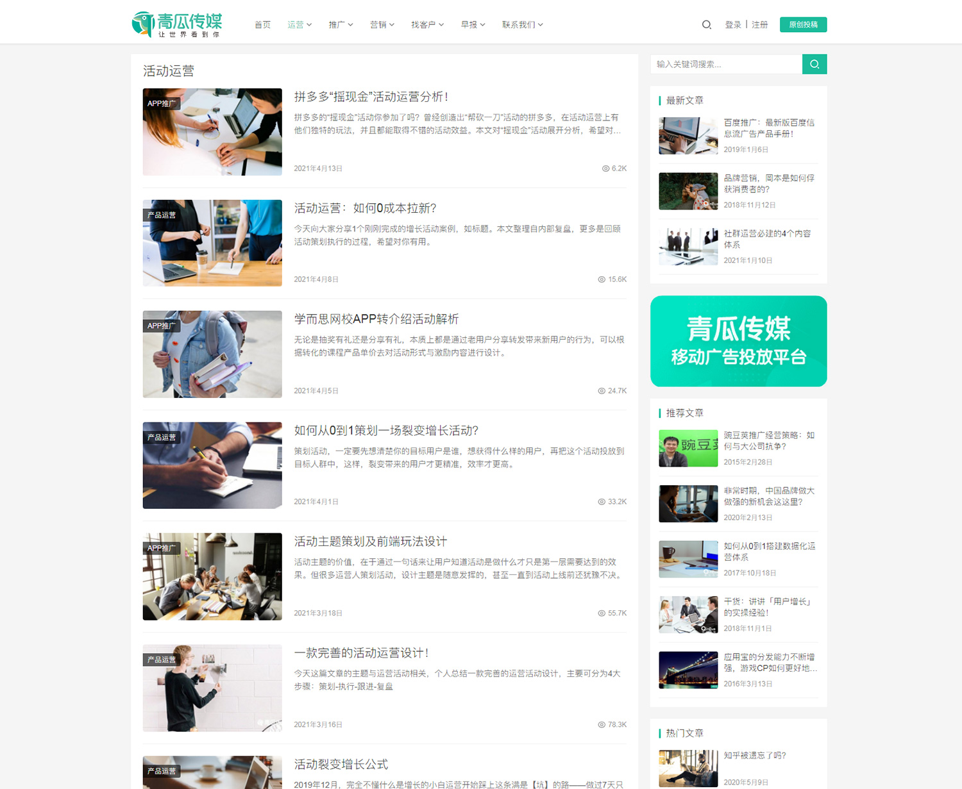The width and height of the screenshot is (962, 789).
Task: Click the 登录 link
Action: (x=733, y=24)
